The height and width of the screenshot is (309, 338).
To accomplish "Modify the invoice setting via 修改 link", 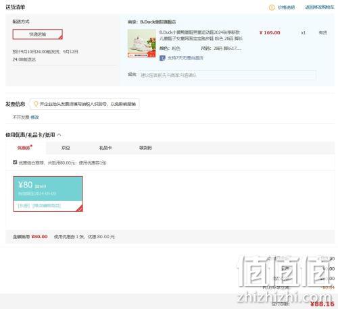I will tap(34, 117).
